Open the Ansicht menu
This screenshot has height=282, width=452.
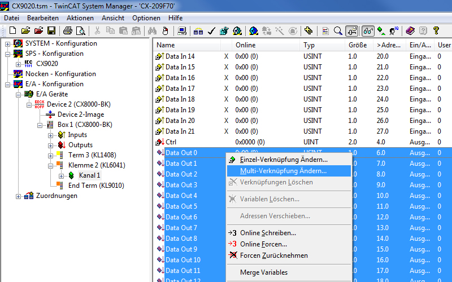pos(112,18)
